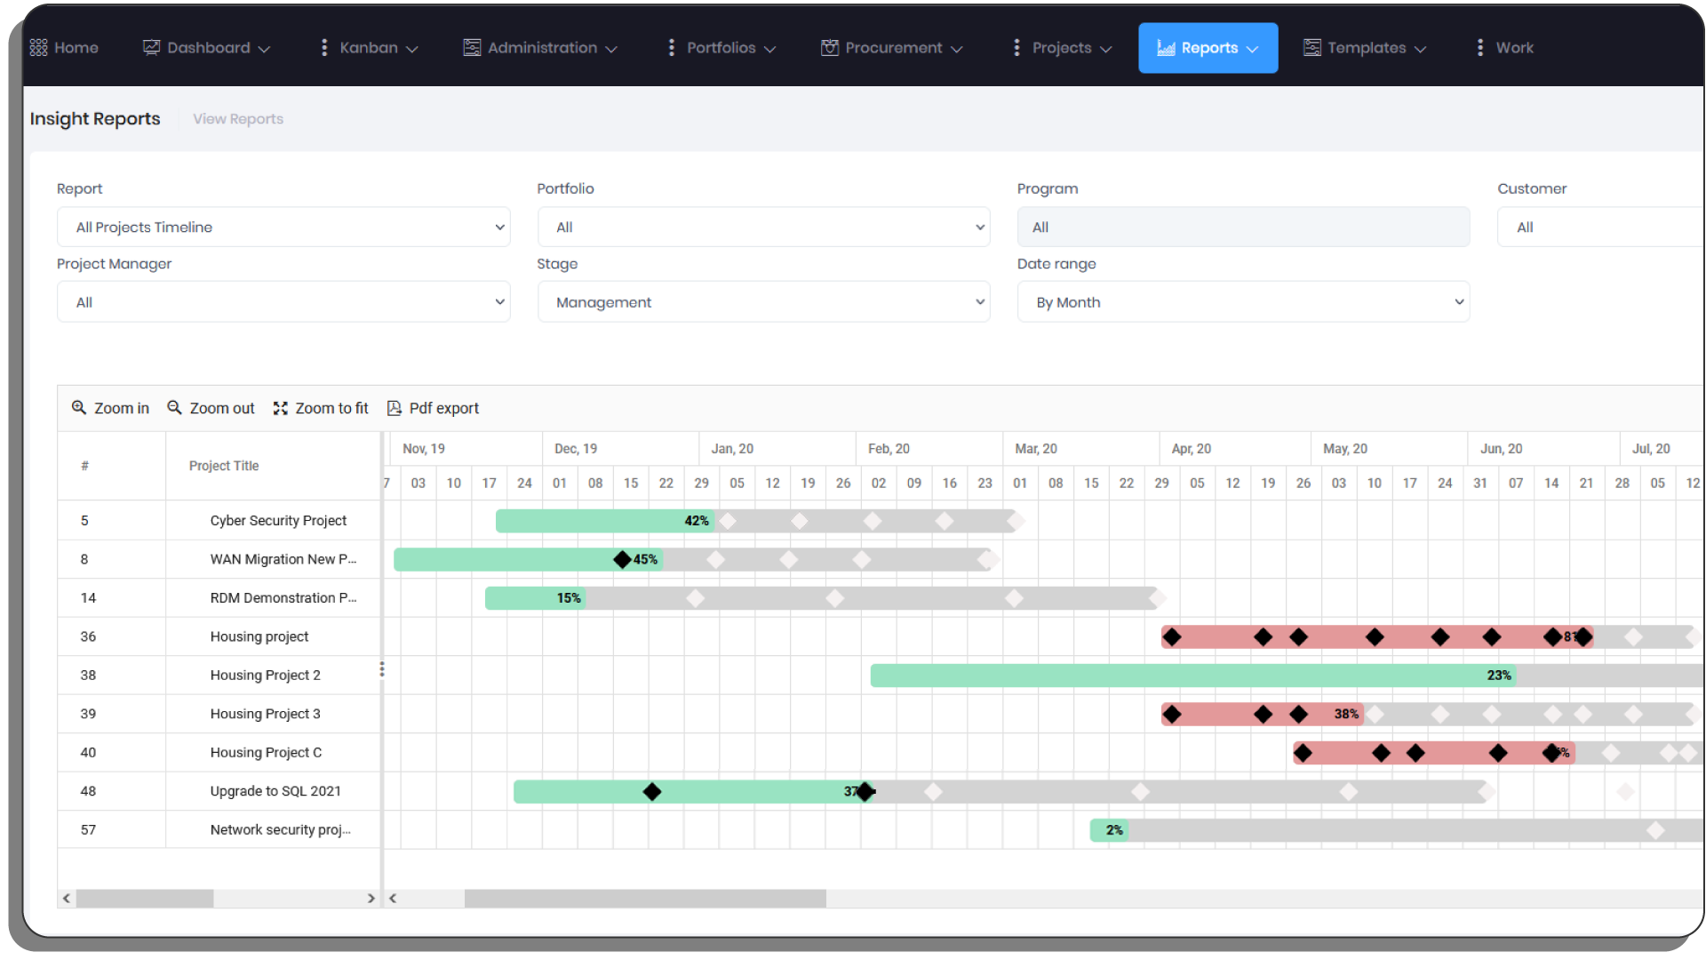
Task: Open the Portfolios menu
Action: coord(721,48)
